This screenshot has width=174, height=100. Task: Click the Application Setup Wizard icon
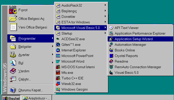[x=111, y=39]
